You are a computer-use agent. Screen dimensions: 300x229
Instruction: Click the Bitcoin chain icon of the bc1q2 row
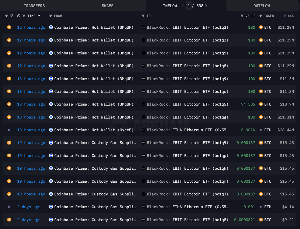[9, 40]
